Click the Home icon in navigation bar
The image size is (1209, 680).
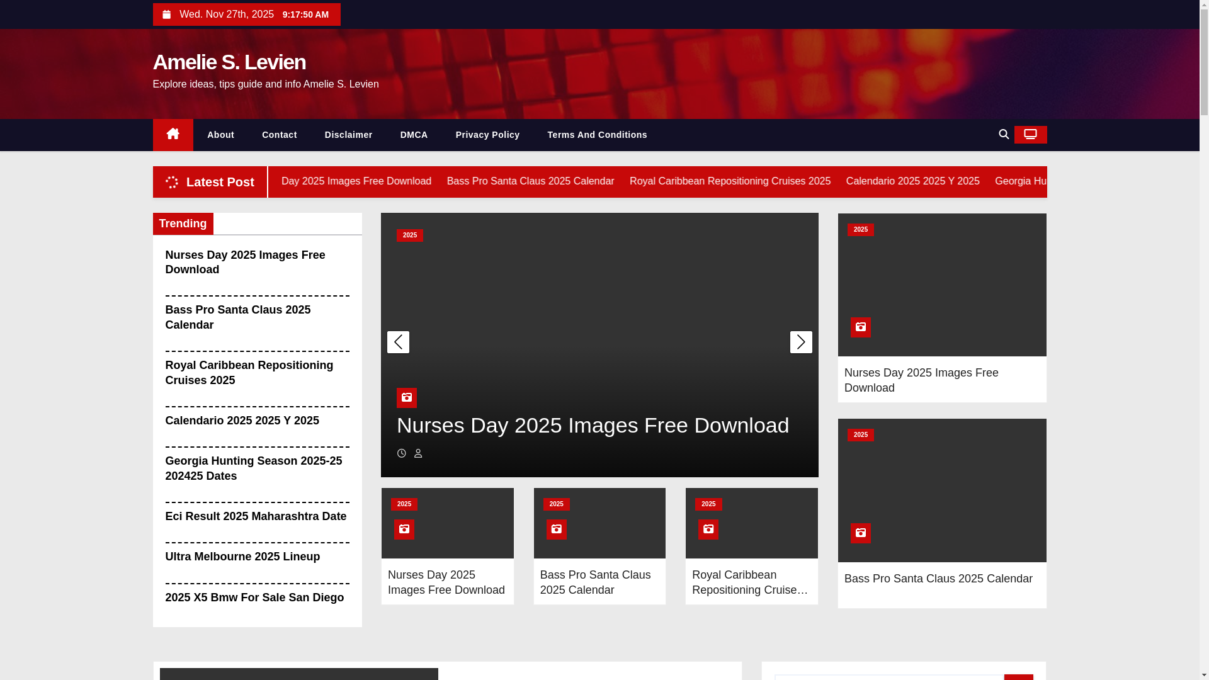tap(173, 135)
